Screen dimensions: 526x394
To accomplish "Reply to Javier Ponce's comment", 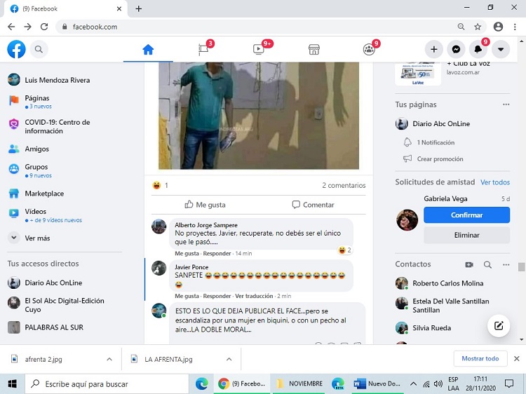I will pos(217,296).
